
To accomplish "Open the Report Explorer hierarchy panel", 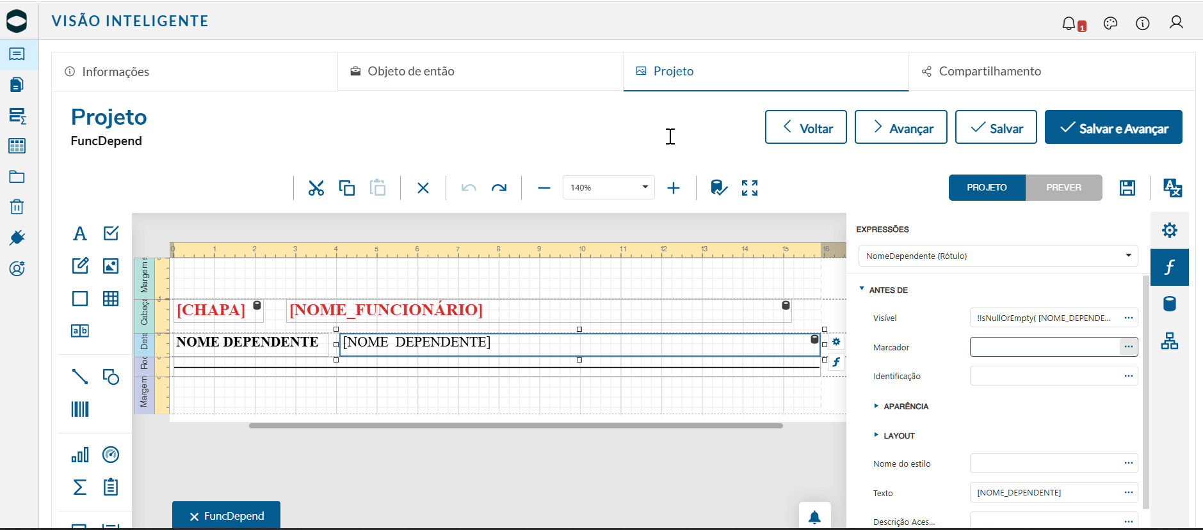I will (x=1170, y=341).
